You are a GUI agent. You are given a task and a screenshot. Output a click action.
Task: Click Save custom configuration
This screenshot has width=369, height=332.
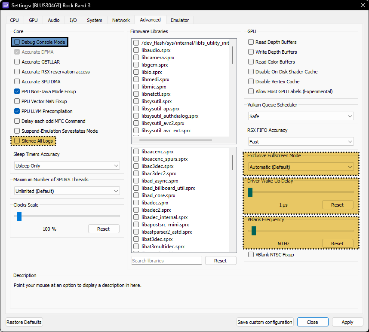[x=265, y=322]
